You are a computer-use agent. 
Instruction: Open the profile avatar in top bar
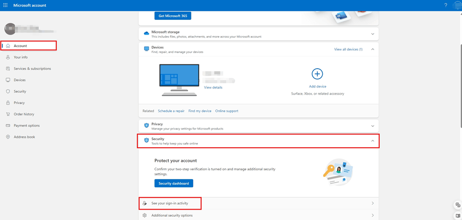point(457,6)
